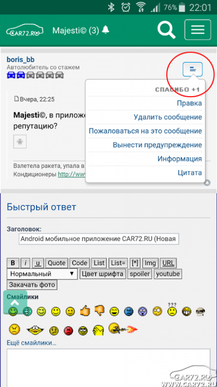Click the Спасибо +1 option
Image resolution: width=217 pixels, height=387 pixels.
tap(177, 90)
